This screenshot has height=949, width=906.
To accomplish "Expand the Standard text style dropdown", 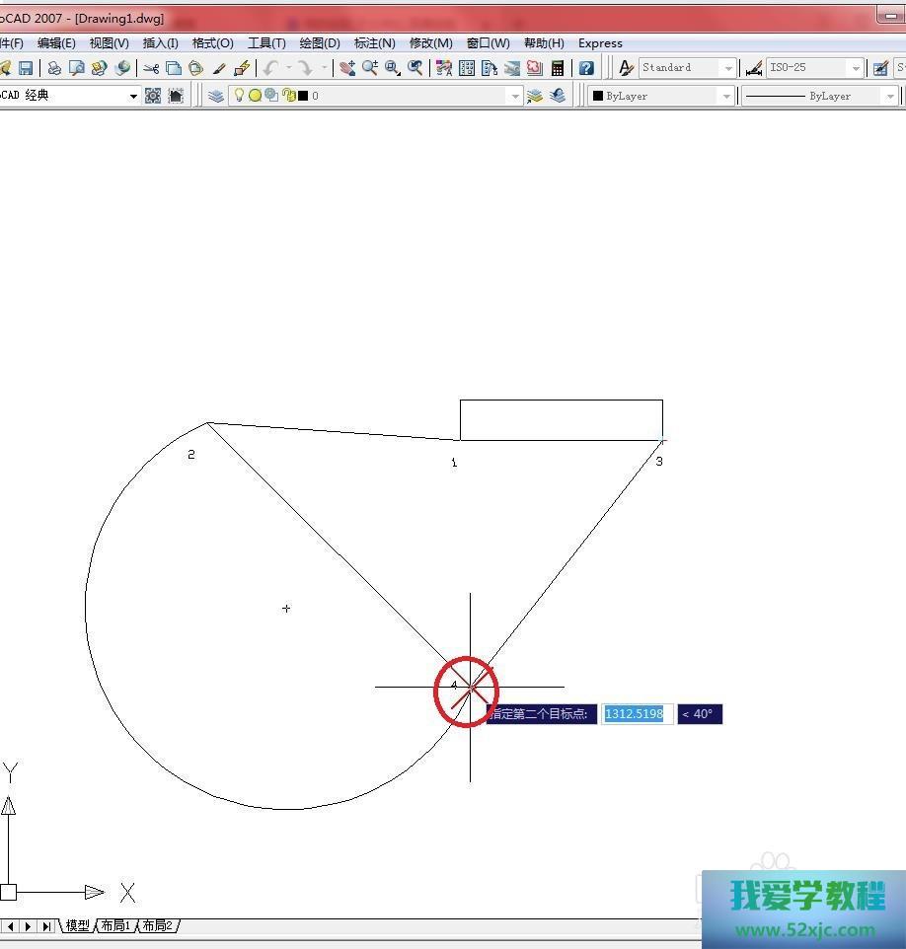I will (728, 68).
